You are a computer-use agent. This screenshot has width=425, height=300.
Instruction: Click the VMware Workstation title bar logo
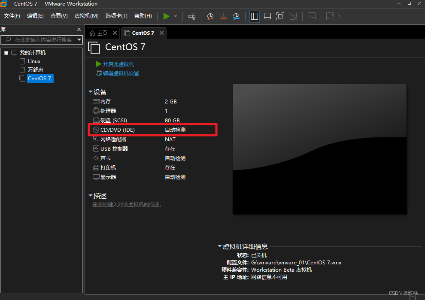tap(4, 4)
